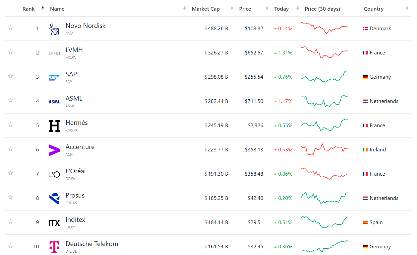417x255 pixels.
Task: Open L'Oréal company link
Action: pos(76,171)
